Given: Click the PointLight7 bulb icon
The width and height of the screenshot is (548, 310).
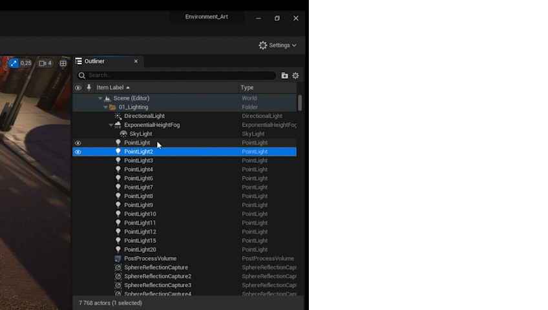Looking at the screenshot, I should click(x=118, y=187).
